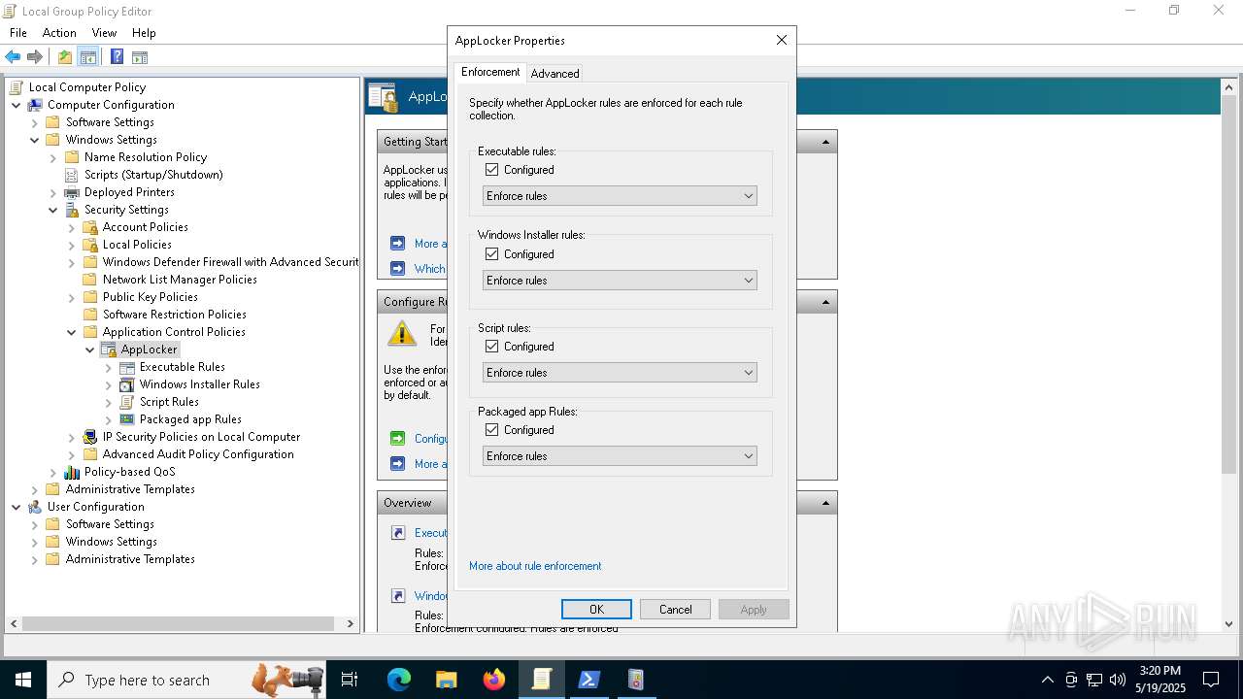
Task: Expand the Account Policies node
Action: (72, 227)
